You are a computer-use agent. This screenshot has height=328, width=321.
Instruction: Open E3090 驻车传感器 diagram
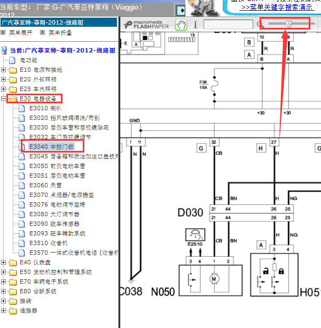click(54, 224)
